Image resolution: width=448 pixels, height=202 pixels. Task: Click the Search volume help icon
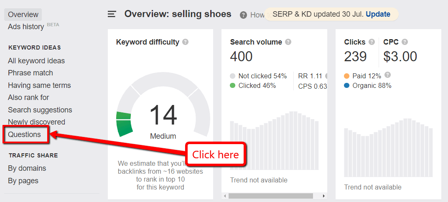click(288, 42)
